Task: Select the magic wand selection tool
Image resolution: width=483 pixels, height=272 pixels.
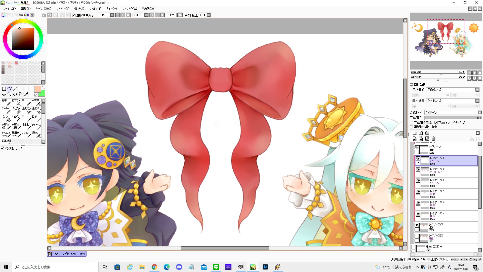Action: pos(15,89)
